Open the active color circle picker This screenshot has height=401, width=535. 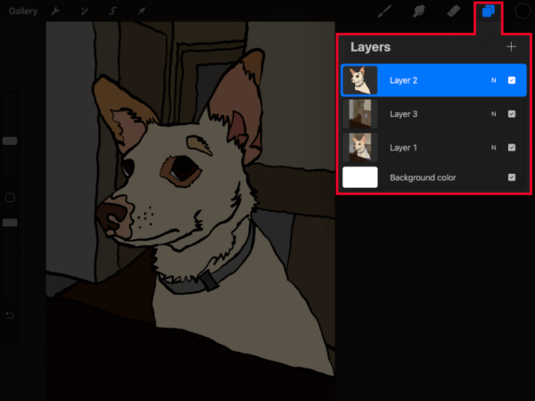pyautogui.click(x=523, y=12)
